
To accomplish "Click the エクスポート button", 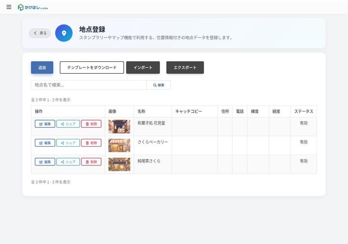I will click(x=185, y=68).
